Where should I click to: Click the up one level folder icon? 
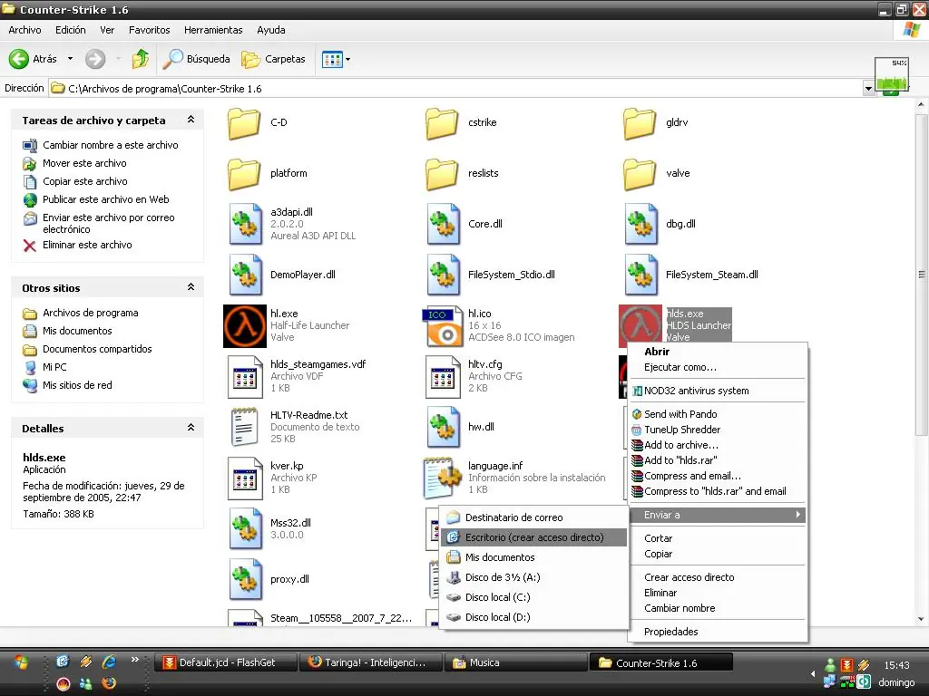[x=141, y=59]
